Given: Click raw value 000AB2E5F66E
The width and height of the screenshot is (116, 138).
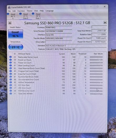Looking at the screenshot, I should click(x=96, y=94).
